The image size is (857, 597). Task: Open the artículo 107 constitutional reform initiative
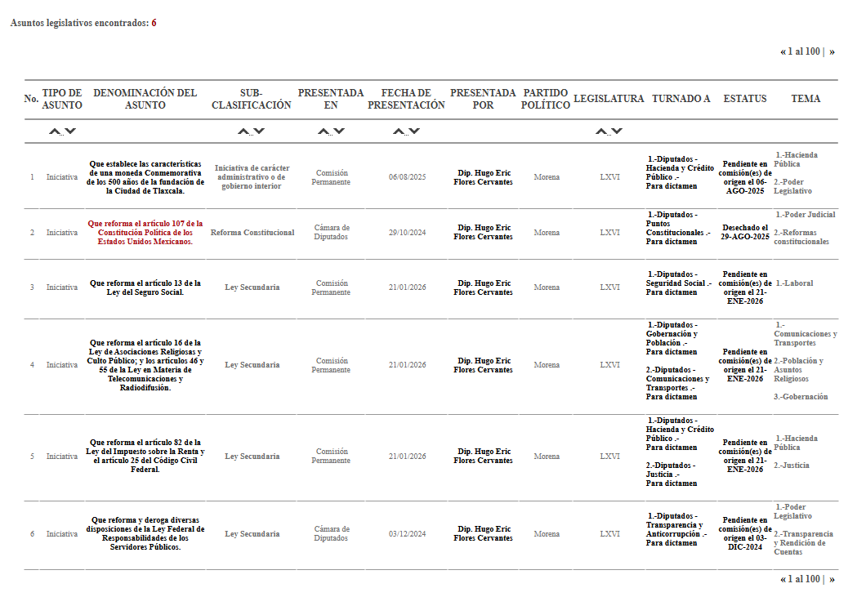(145, 233)
